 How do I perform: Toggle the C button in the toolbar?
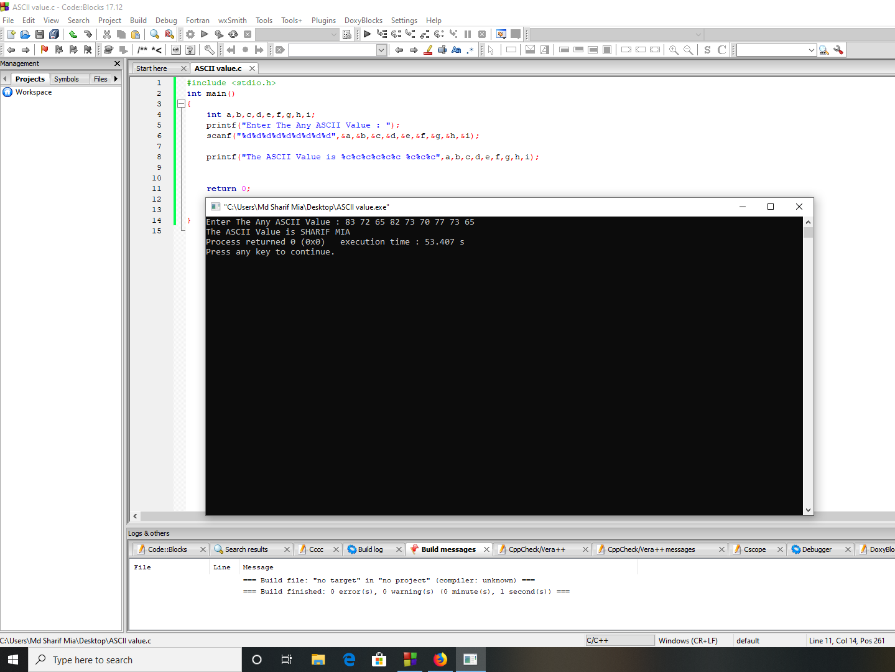721,50
